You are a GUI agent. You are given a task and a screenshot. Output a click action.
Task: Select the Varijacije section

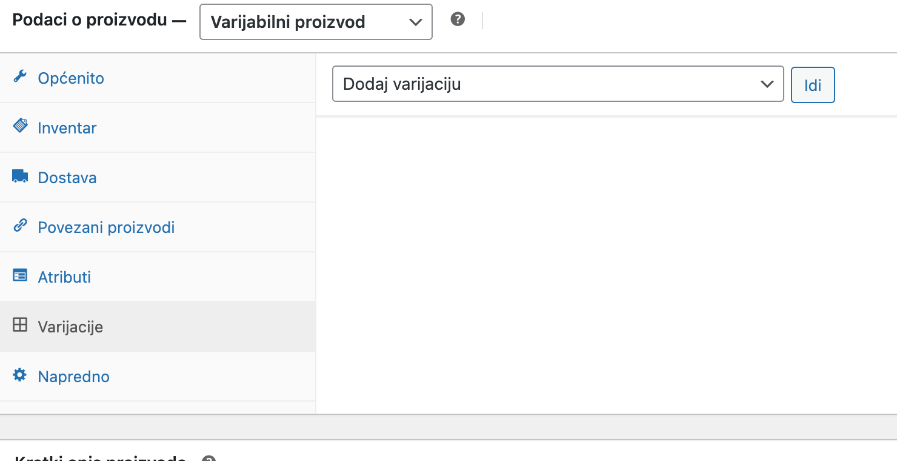point(71,326)
